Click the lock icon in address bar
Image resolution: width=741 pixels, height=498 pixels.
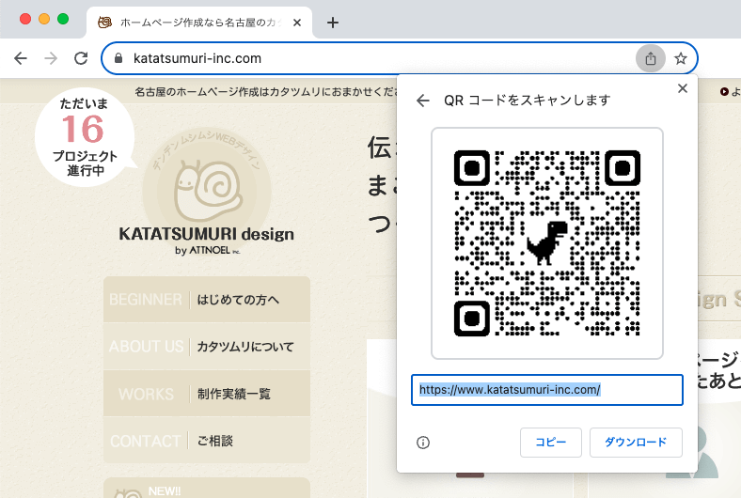click(118, 58)
